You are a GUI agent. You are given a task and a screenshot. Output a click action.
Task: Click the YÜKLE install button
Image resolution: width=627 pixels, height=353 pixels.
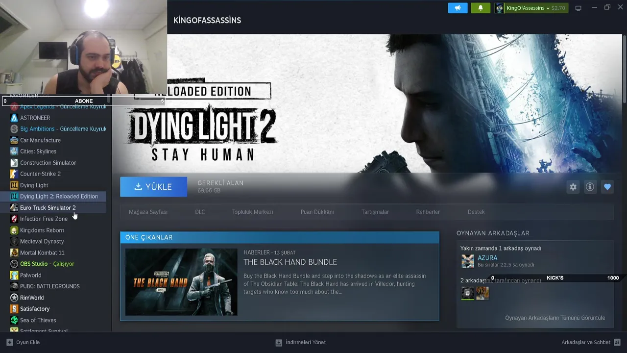(x=153, y=187)
